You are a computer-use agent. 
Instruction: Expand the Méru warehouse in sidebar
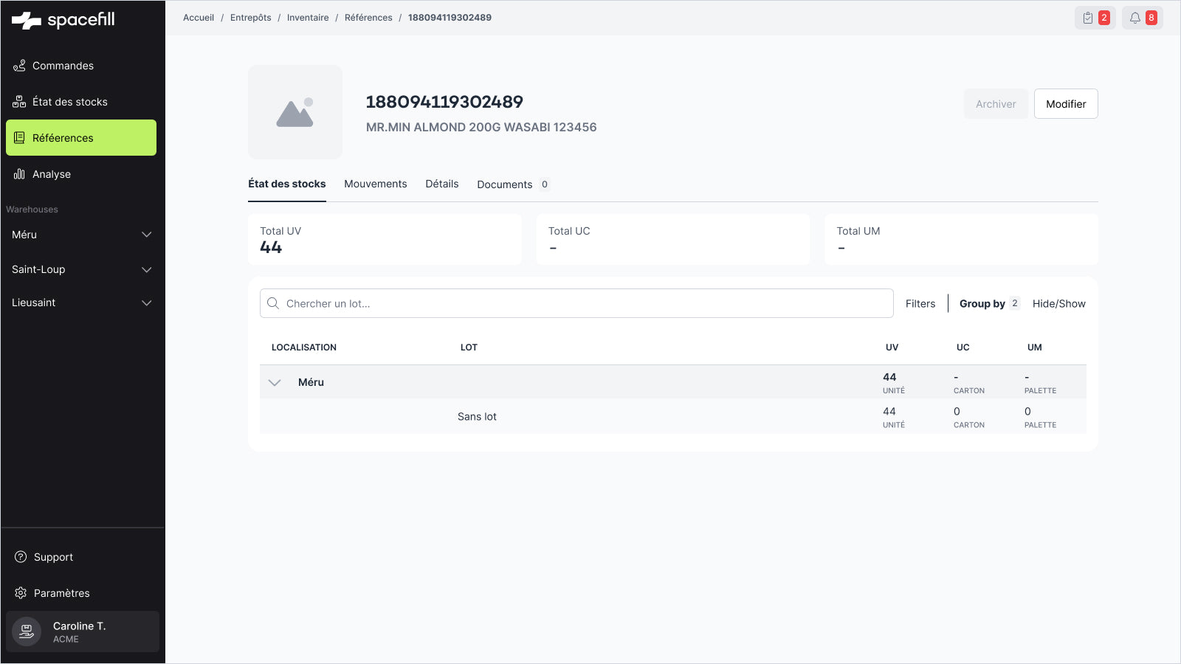coord(146,235)
